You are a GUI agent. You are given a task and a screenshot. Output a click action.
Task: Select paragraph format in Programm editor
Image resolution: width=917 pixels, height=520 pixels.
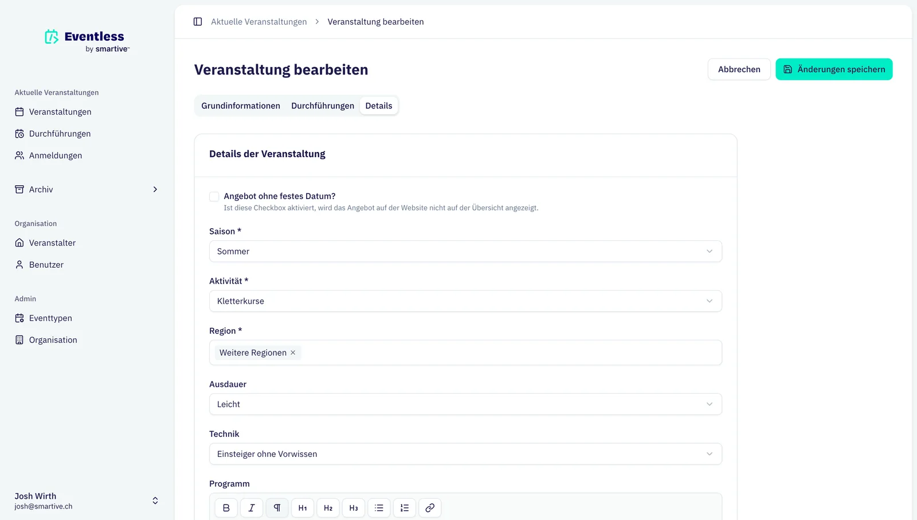pyautogui.click(x=277, y=508)
